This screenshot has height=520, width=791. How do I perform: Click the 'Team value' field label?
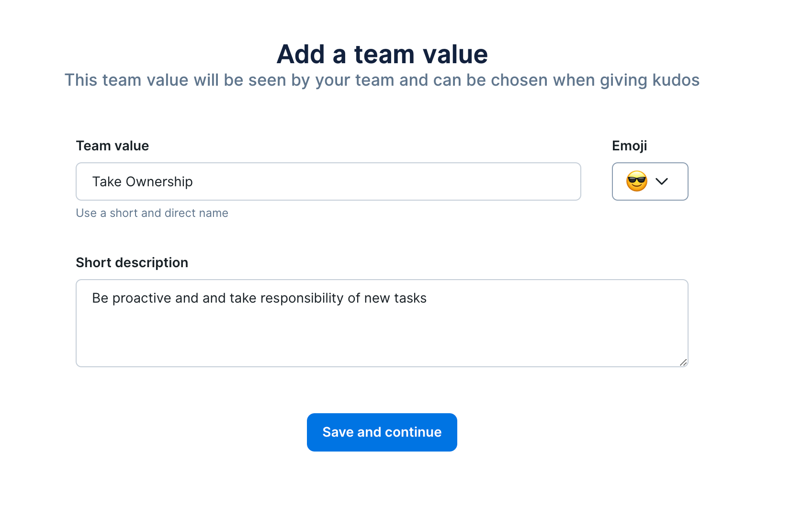pyautogui.click(x=112, y=146)
